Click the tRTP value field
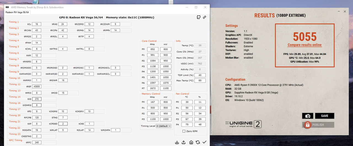The width and height of the screenshot is (353, 146). click(89, 36)
